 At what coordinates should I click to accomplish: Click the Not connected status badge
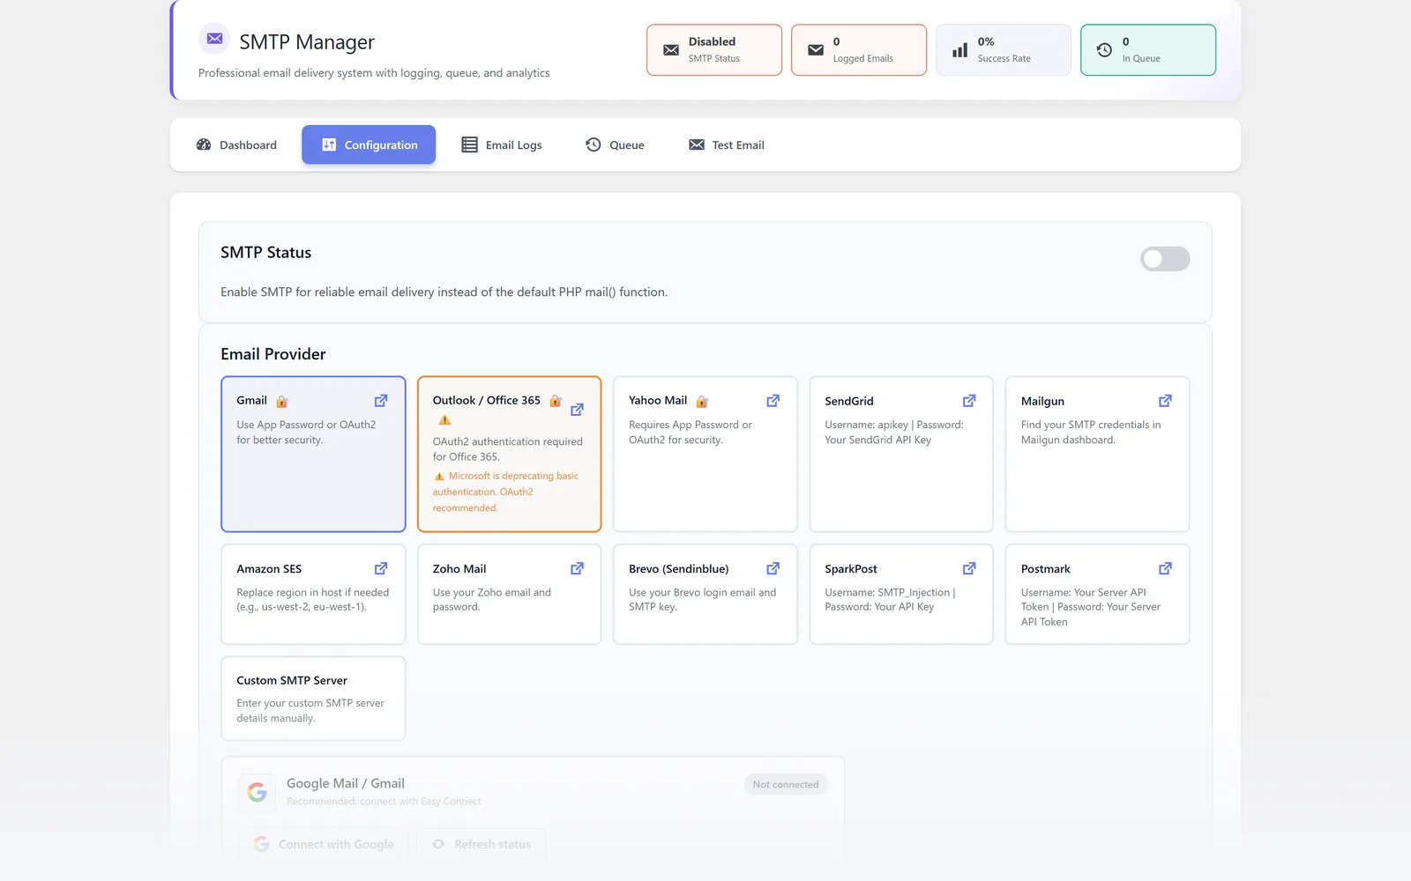point(786,784)
